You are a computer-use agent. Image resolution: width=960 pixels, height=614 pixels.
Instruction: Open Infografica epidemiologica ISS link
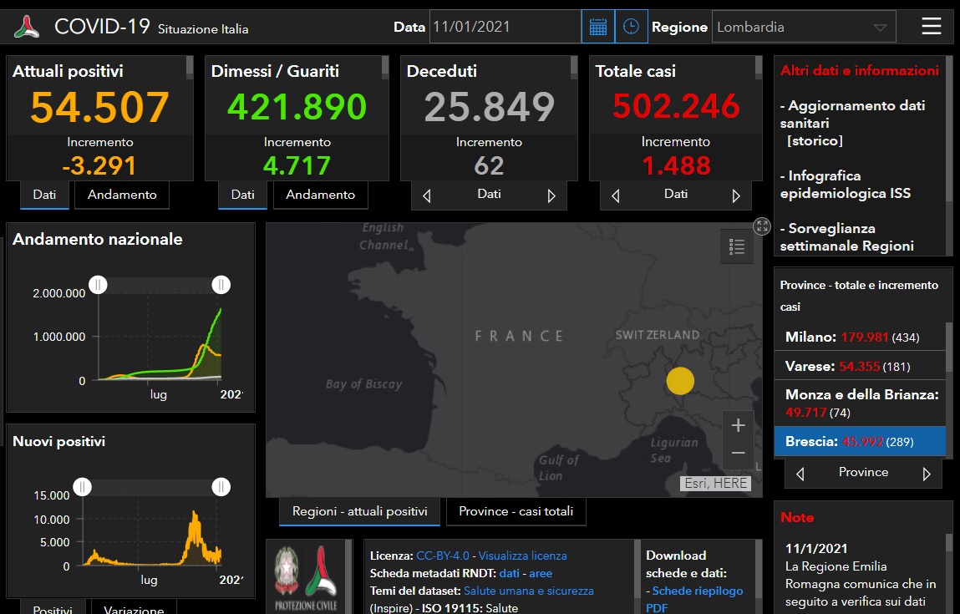tap(845, 185)
